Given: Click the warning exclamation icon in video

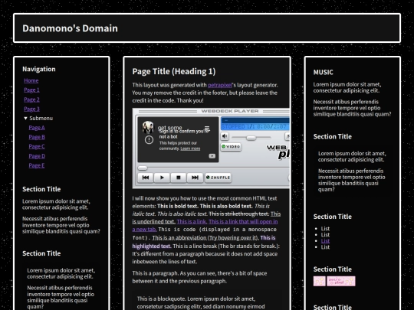Looking at the screenshot, I should tap(149, 140).
